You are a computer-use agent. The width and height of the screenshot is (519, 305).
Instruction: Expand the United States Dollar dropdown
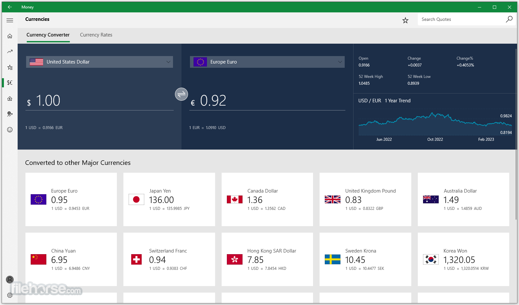tap(100, 62)
